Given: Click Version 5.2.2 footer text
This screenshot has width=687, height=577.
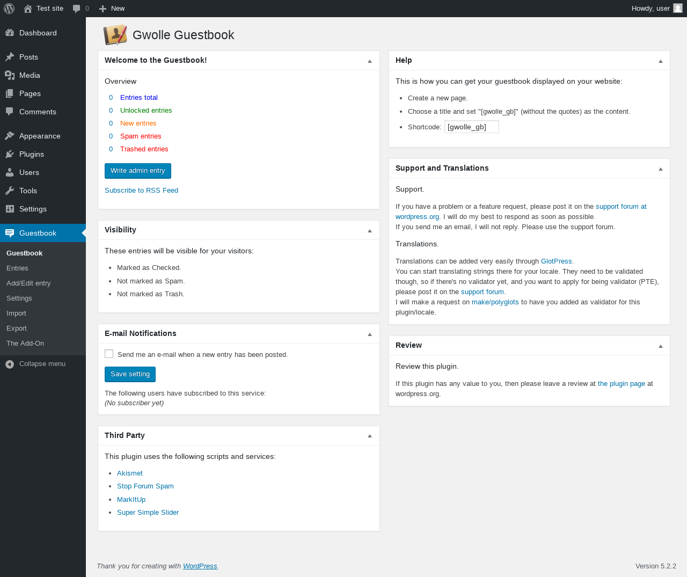Looking at the screenshot, I should (656, 566).
